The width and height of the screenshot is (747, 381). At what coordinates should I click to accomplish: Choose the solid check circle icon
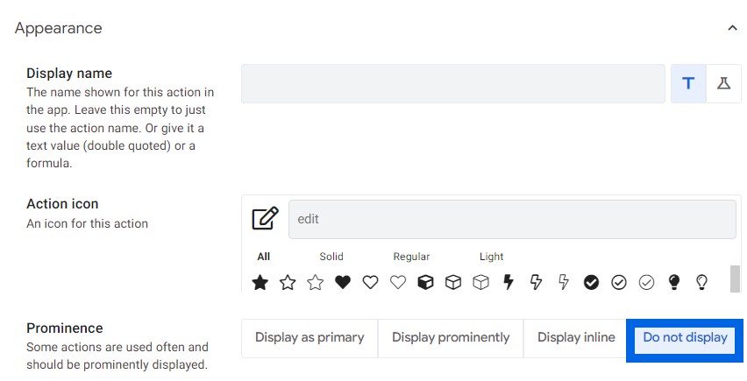(x=591, y=283)
